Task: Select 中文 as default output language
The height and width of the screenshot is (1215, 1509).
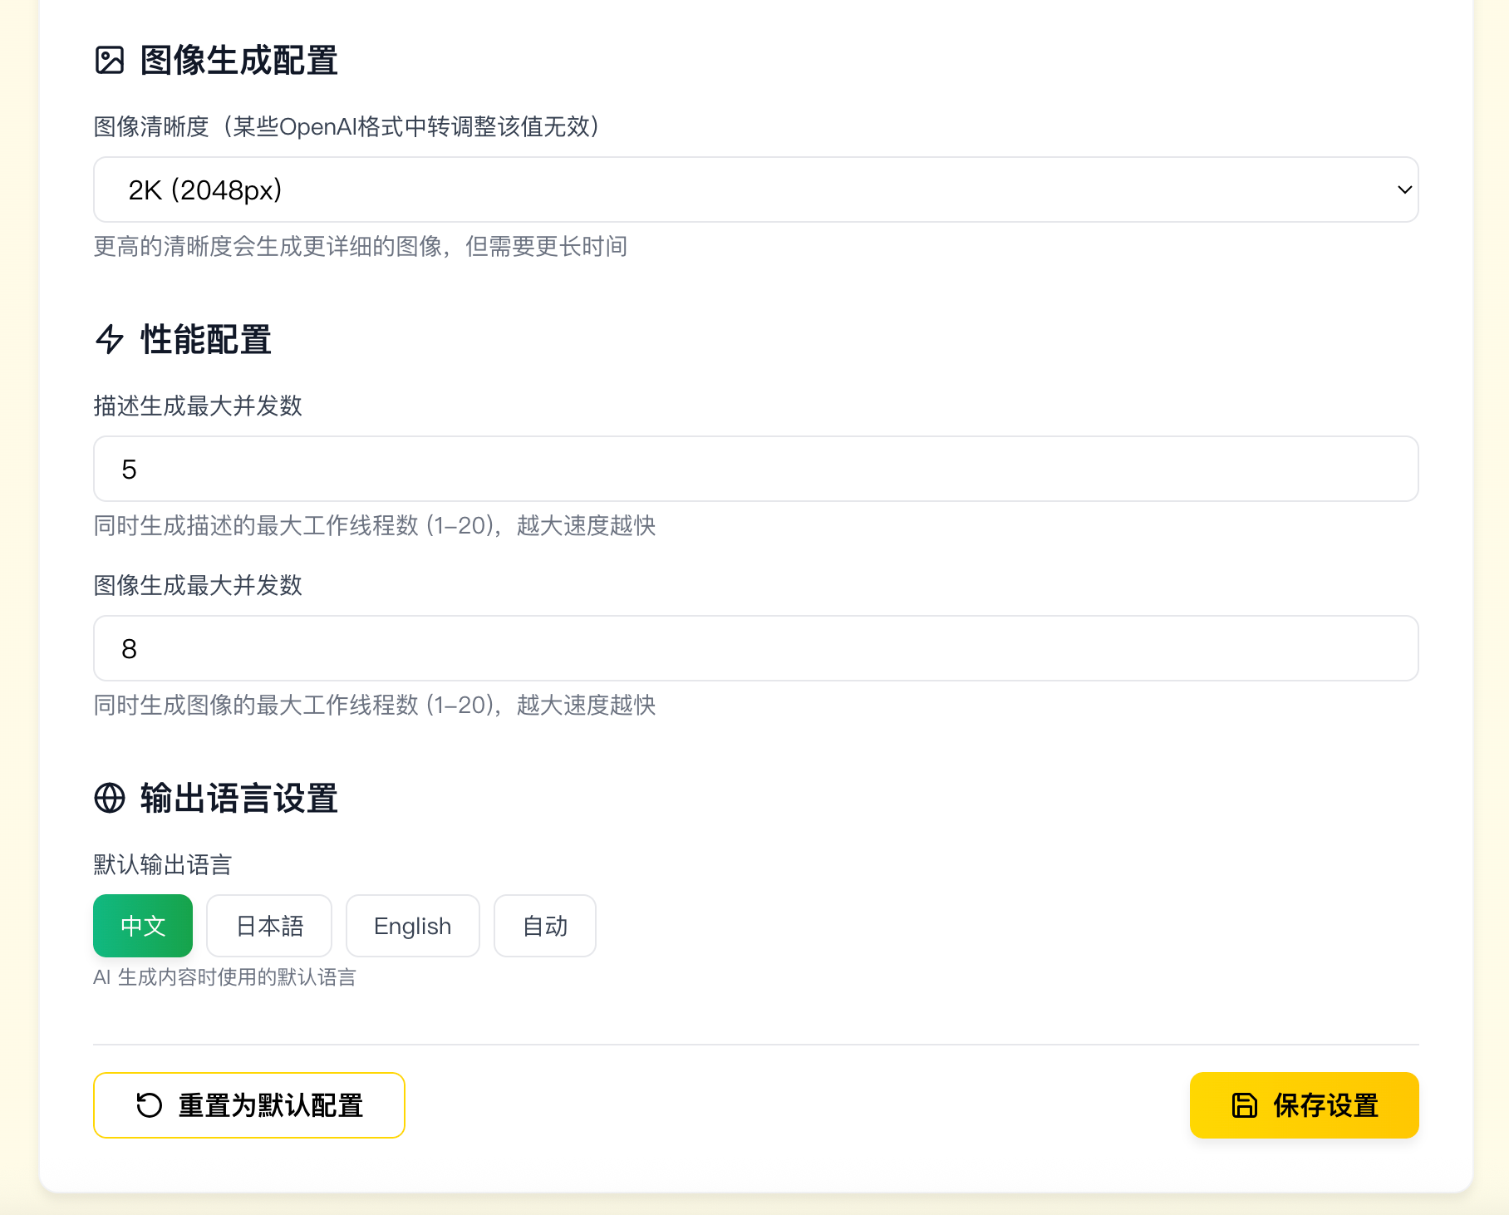Action: pos(143,926)
